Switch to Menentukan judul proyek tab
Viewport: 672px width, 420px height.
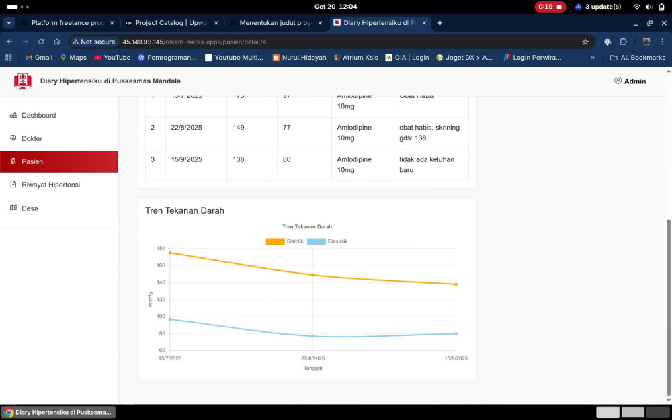tap(276, 23)
